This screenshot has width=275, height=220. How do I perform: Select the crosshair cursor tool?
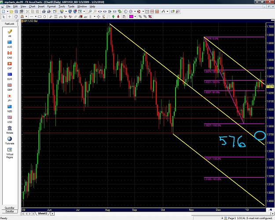(9, 17)
